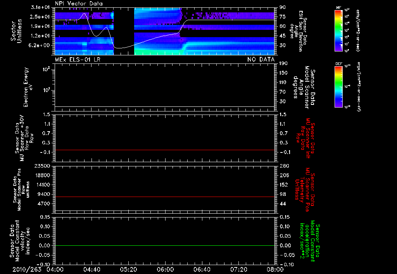Click the red "MU Scanner Int Raw Data" axis title
397x274 pixels.
pyautogui.click(x=306, y=138)
